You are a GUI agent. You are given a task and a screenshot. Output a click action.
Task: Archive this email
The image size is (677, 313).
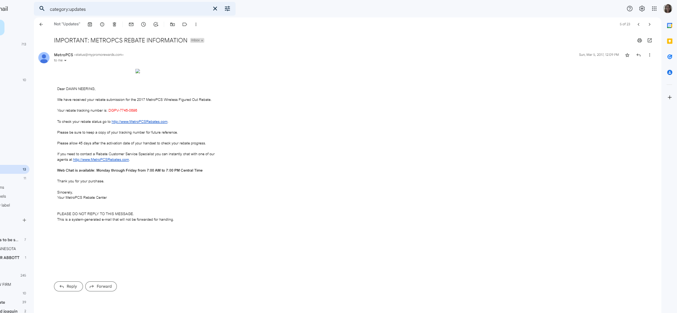point(90,25)
